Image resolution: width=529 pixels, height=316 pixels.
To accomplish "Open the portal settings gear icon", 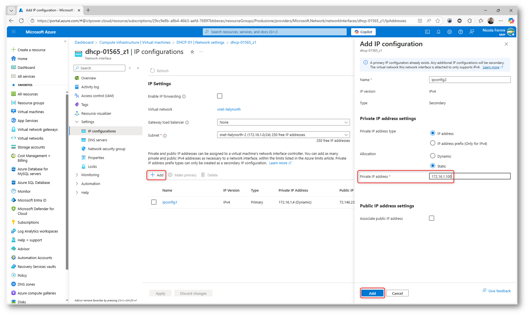I will click(449, 32).
